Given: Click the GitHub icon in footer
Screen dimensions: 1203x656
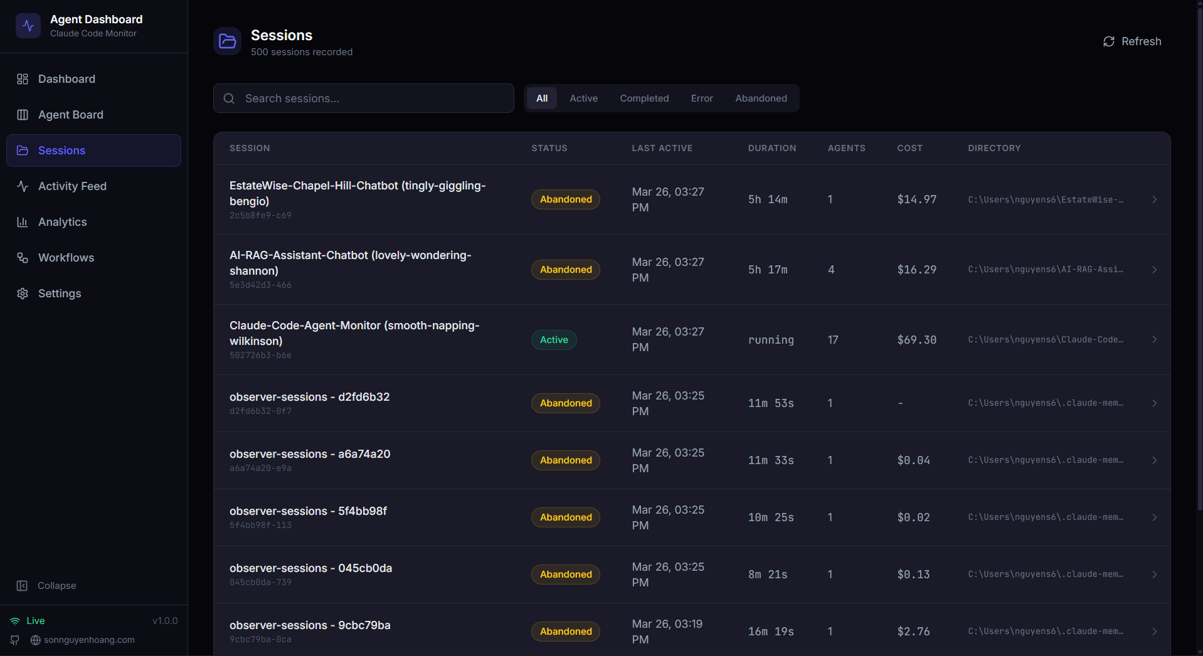Looking at the screenshot, I should [x=14, y=640].
